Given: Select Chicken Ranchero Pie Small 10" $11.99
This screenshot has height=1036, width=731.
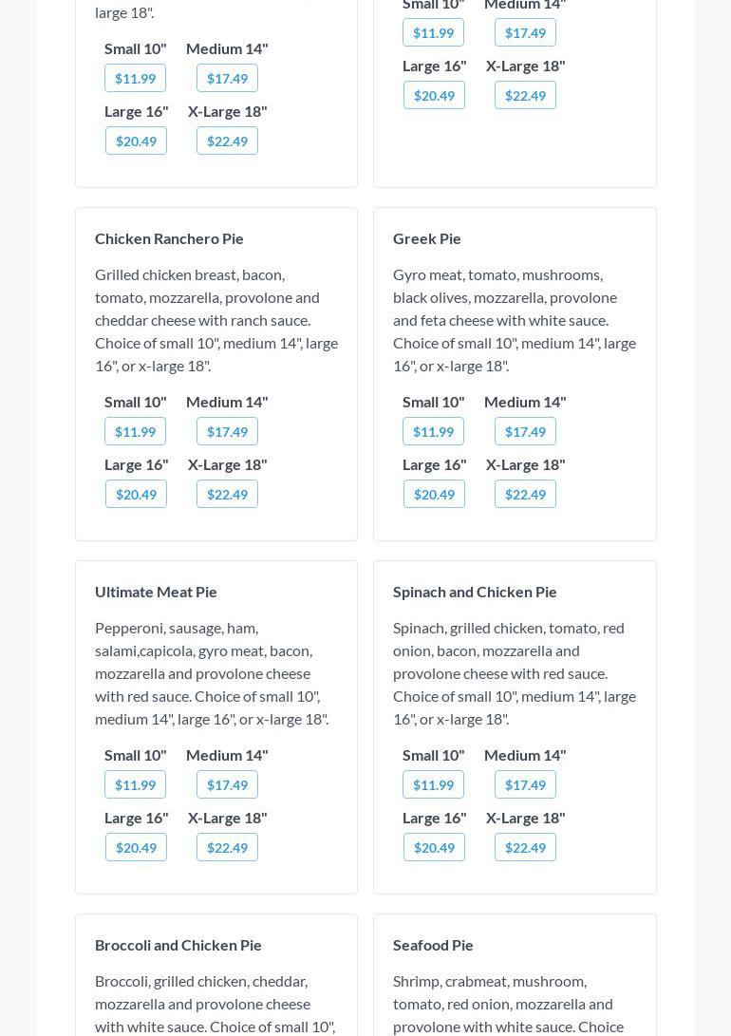Looking at the screenshot, I should 136,431.
